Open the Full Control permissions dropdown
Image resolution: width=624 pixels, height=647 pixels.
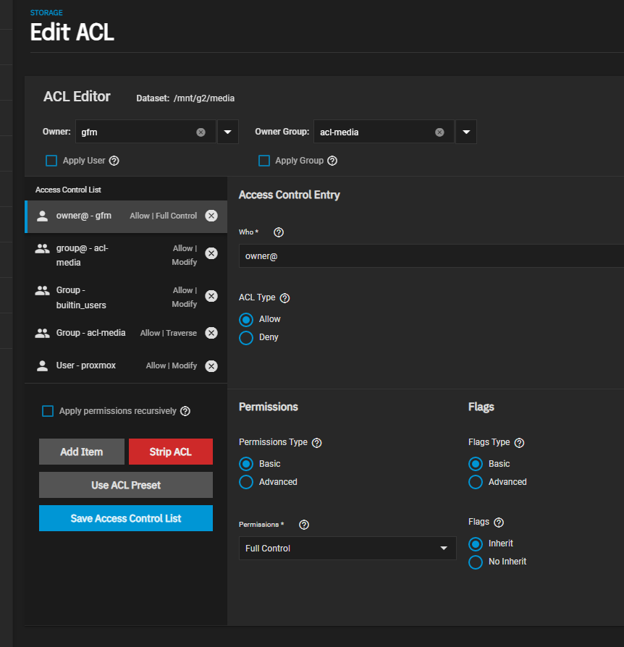click(x=347, y=549)
